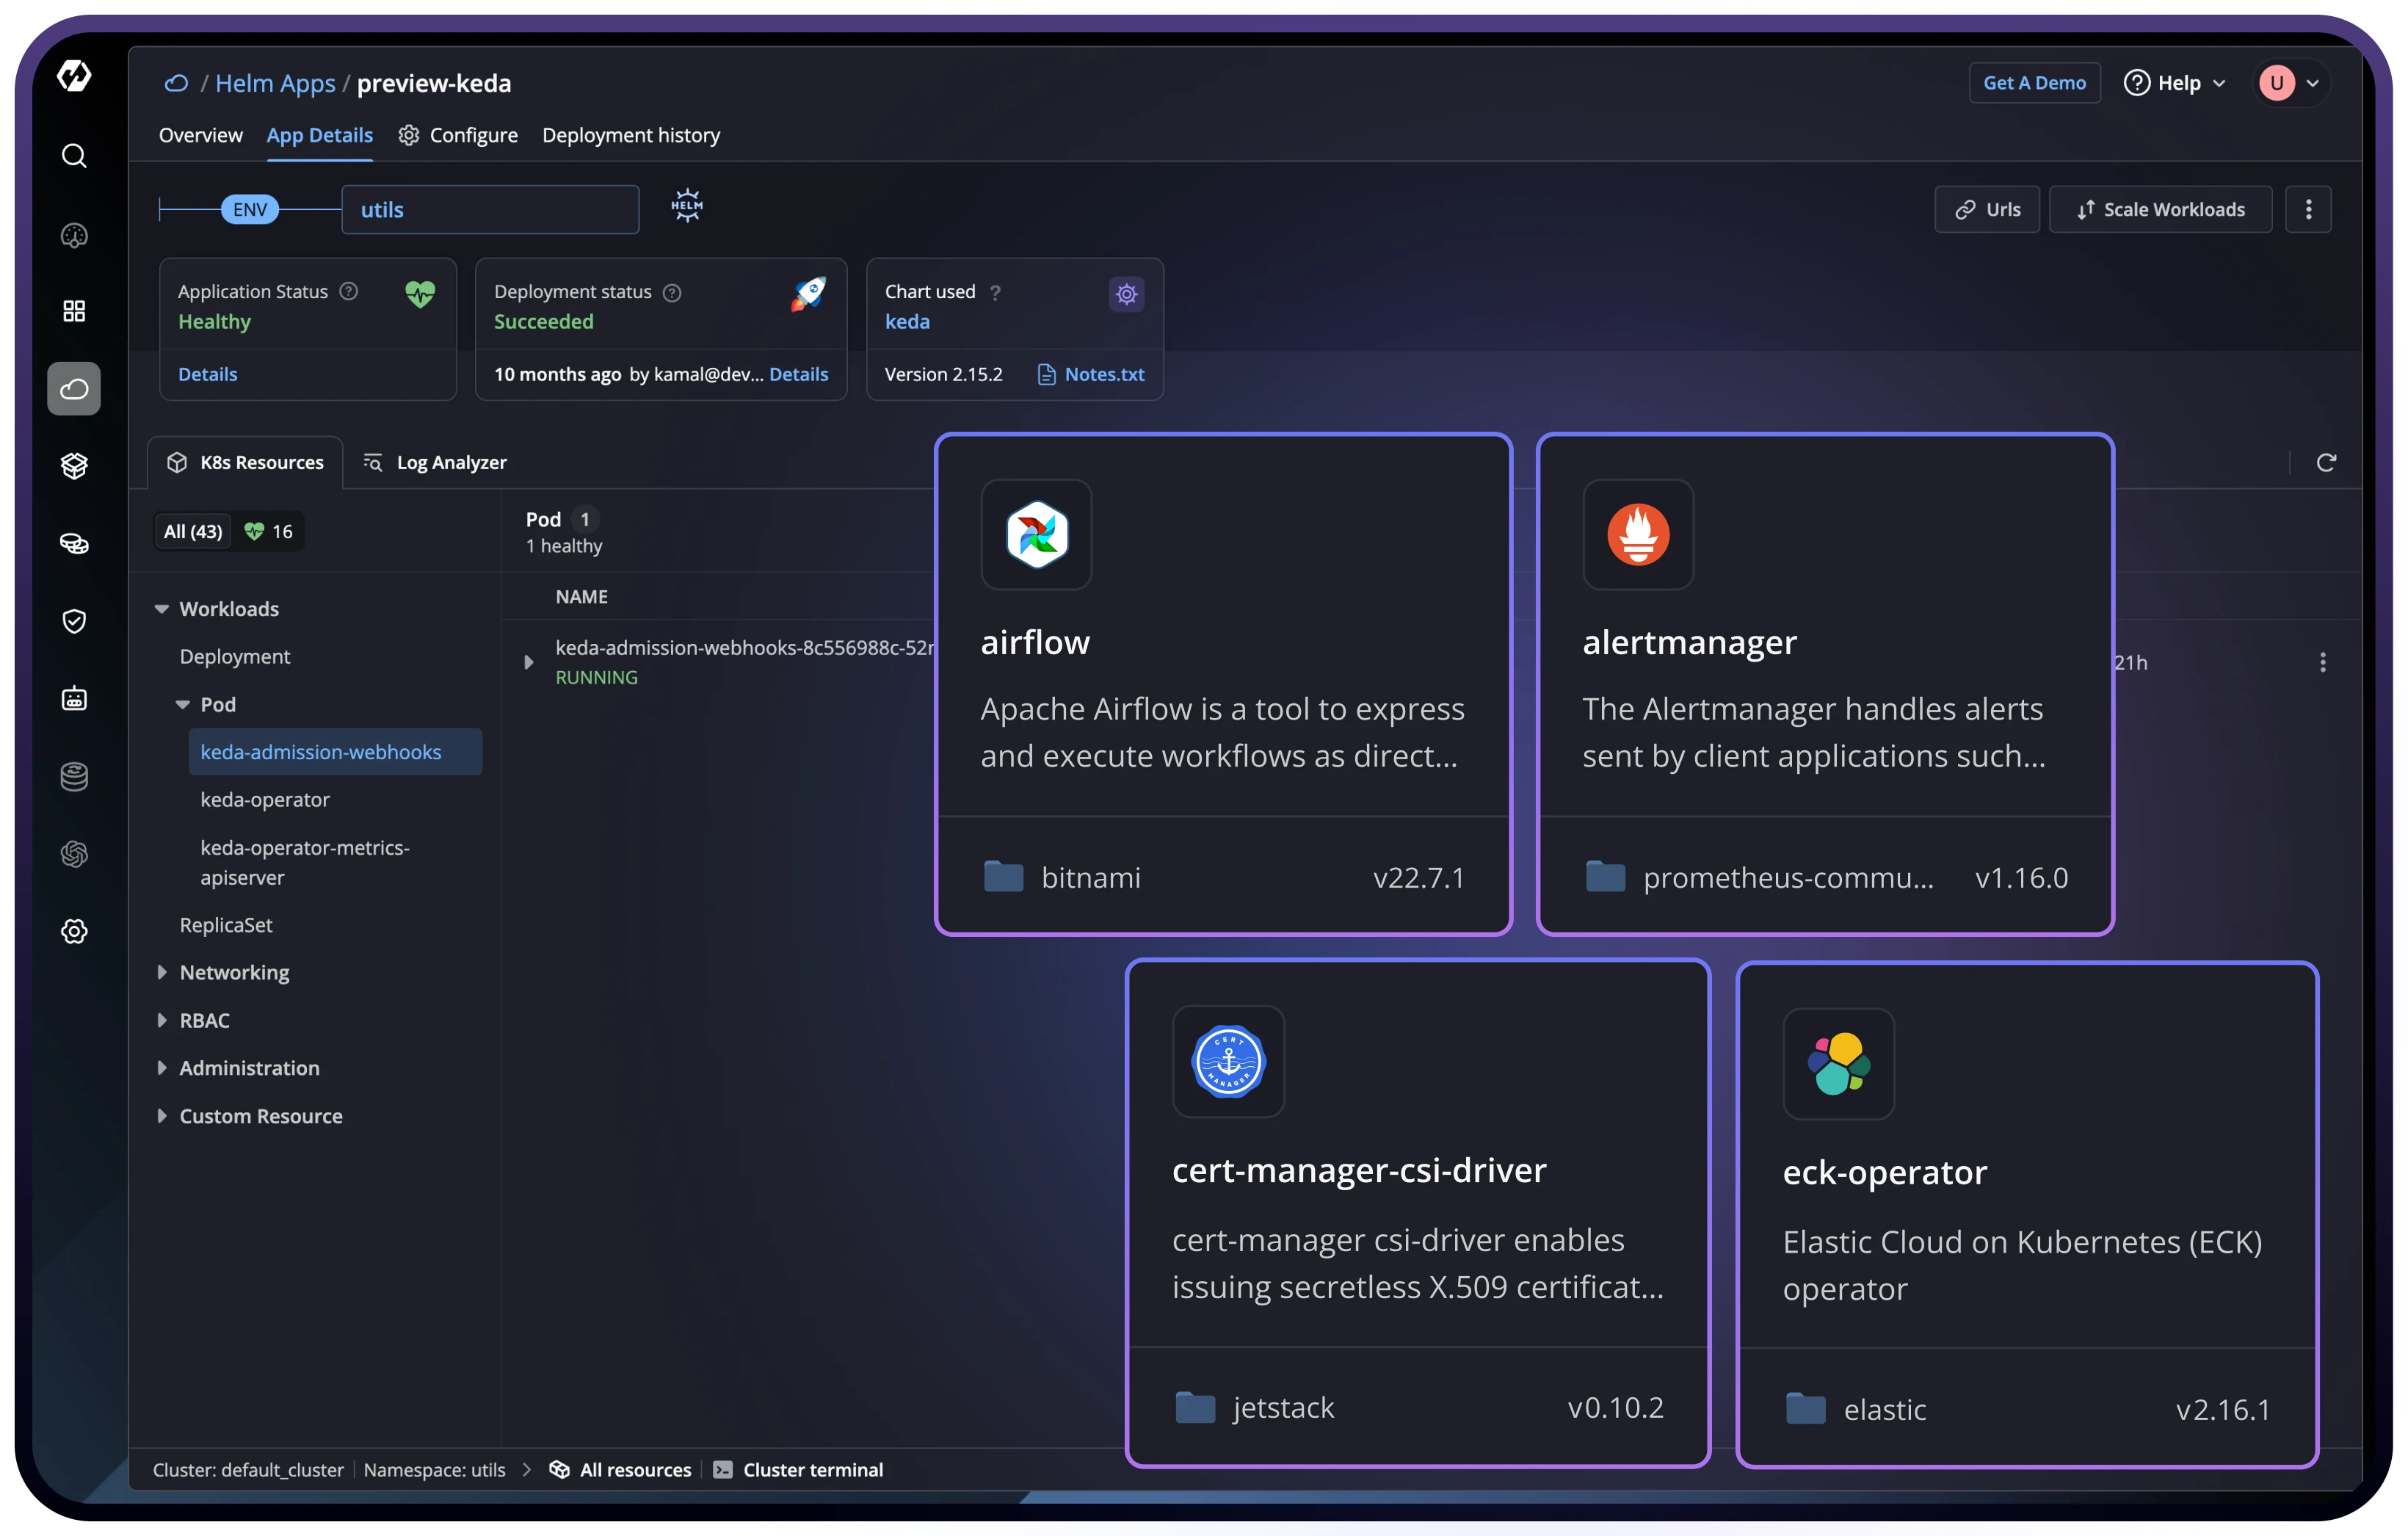Click the utils environment input field
The width and height of the screenshot is (2408, 1536).
tap(490, 210)
